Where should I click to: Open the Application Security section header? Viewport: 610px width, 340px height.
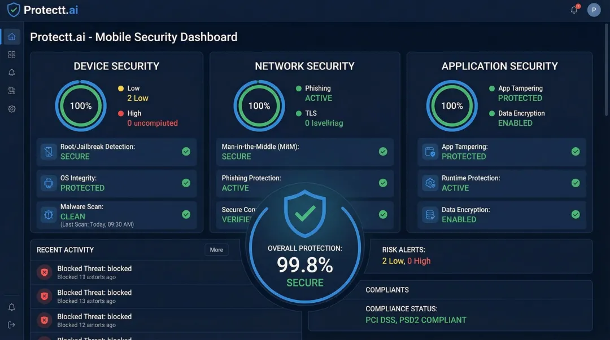coord(499,66)
